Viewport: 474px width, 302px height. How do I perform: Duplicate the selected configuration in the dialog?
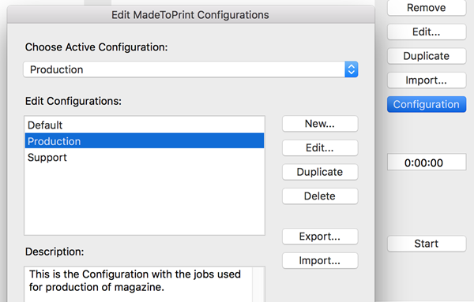320,172
